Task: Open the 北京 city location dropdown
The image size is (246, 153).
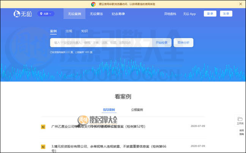Action: (x=46, y=14)
